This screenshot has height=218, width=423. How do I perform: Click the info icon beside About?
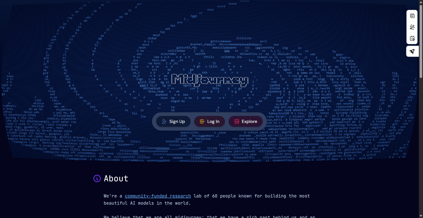(x=97, y=179)
